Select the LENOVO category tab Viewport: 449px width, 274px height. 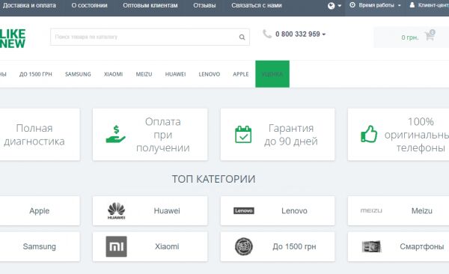210,74
